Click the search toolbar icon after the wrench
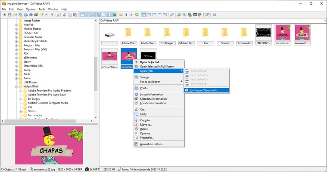Image resolution: width=327 pixels, height=172 pixels. 179,15
